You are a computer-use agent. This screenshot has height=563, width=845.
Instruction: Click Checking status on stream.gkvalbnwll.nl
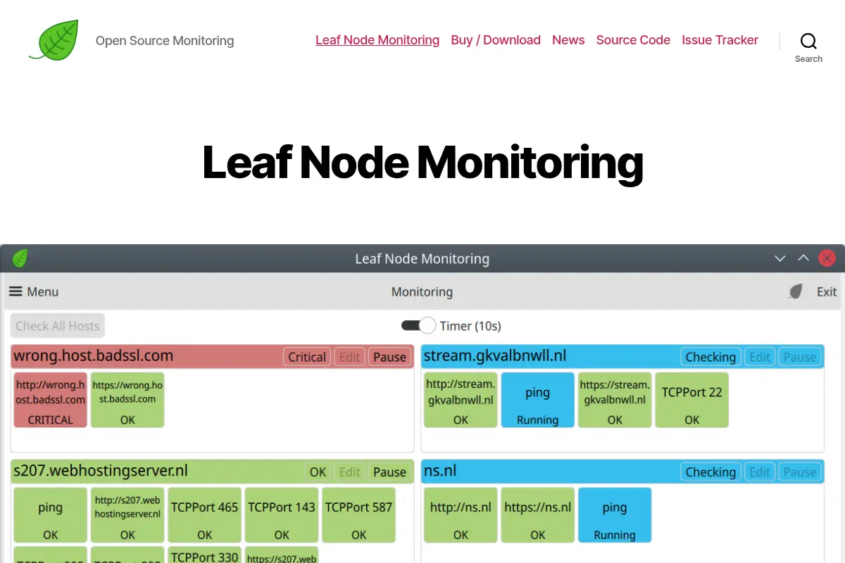coord(711,357)
